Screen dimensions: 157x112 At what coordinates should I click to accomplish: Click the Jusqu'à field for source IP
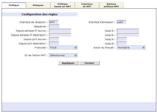click(x=128, y=31)
